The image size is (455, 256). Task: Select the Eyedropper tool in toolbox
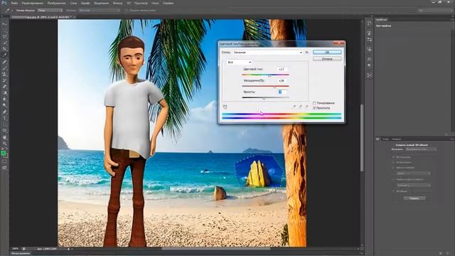[x=4, y=55]
